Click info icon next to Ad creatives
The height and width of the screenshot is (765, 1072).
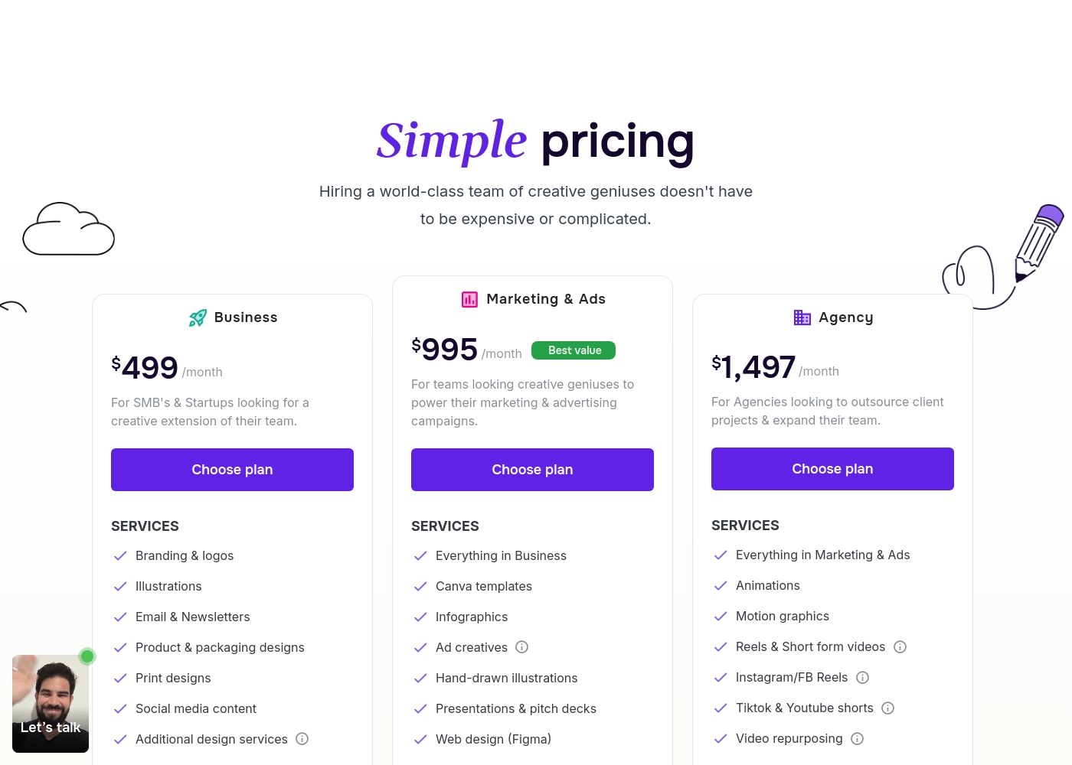[522, 647]
